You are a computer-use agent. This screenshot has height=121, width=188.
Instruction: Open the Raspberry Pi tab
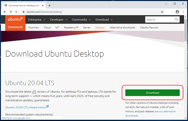pos(71,27)
